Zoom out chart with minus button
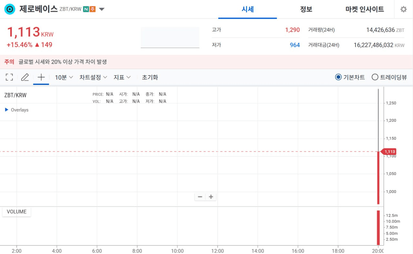 point(200,197)
